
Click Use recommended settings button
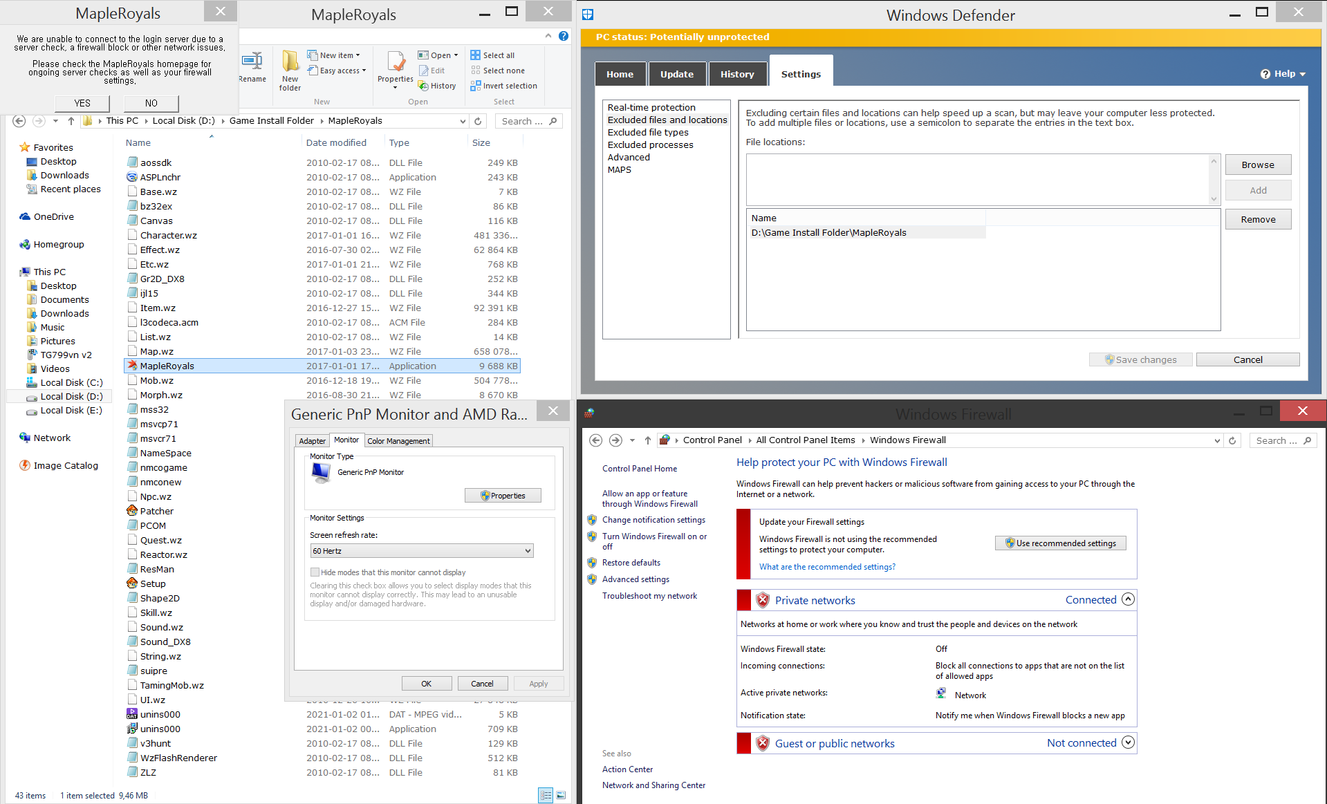[x=1060, y=543]
